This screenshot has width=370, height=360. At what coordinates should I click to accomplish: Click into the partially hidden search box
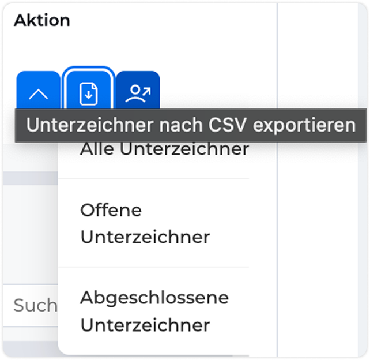pos(35,305)
